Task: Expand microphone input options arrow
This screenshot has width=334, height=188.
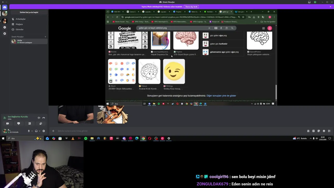Action: [32, 131]
